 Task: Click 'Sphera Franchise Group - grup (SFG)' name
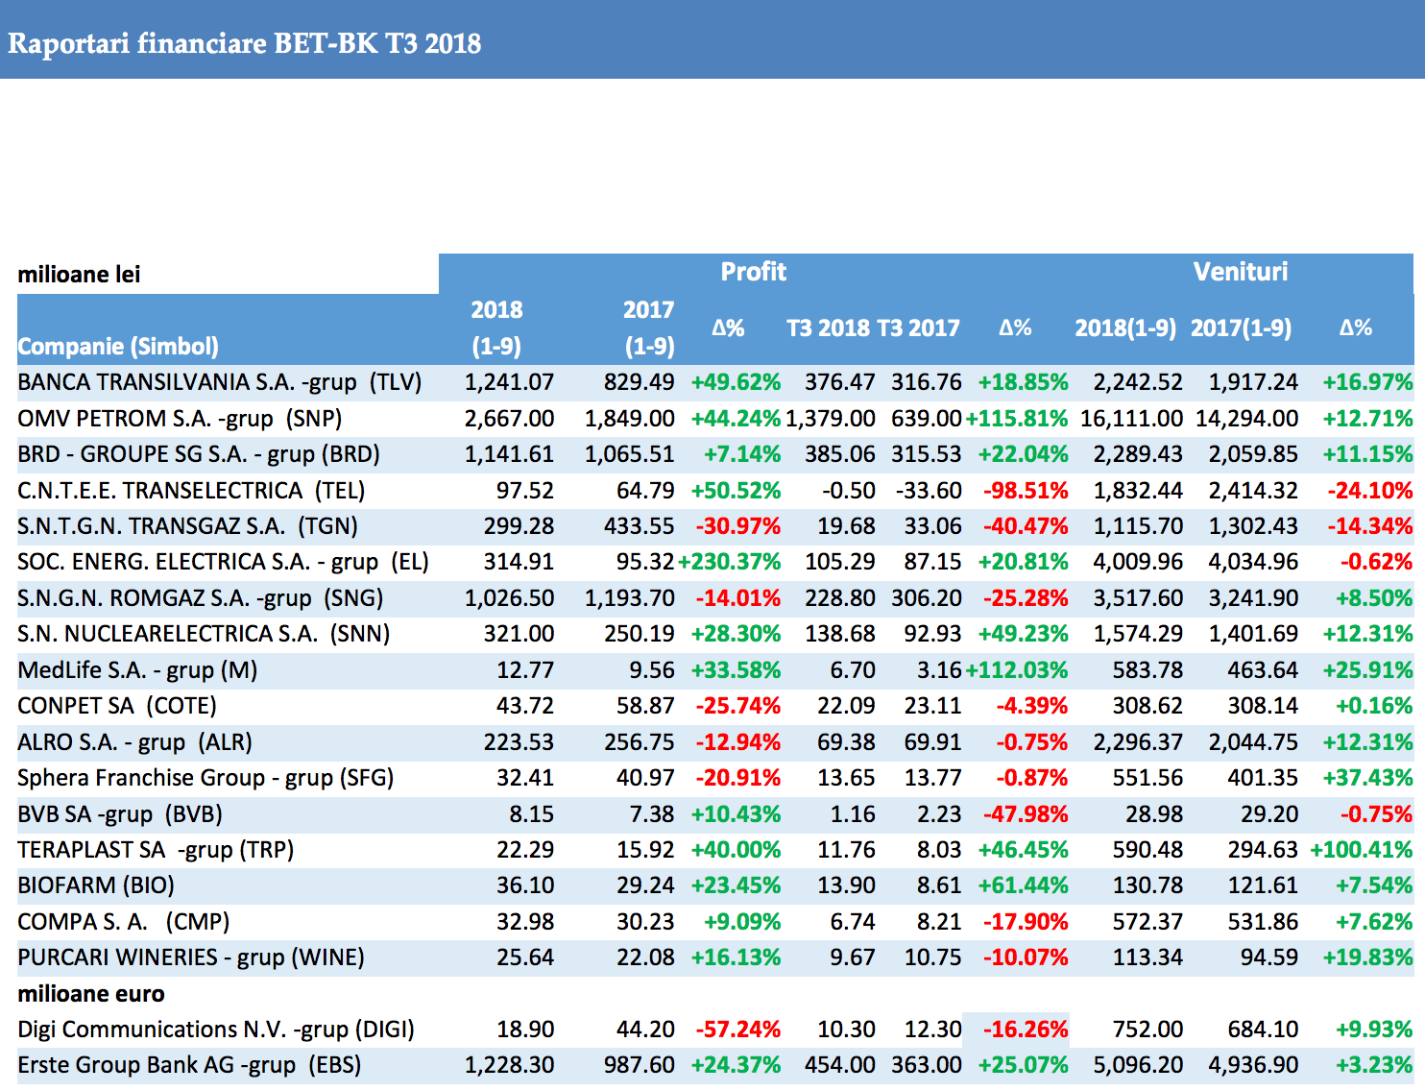click(x=205, y=778)
